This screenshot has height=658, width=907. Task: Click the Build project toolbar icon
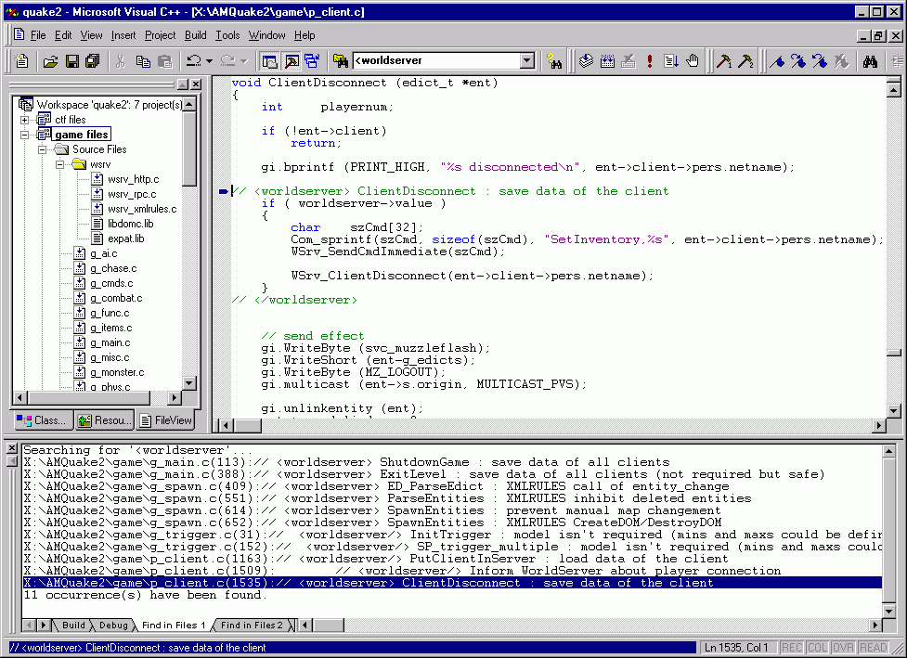(x=607, y=60)
